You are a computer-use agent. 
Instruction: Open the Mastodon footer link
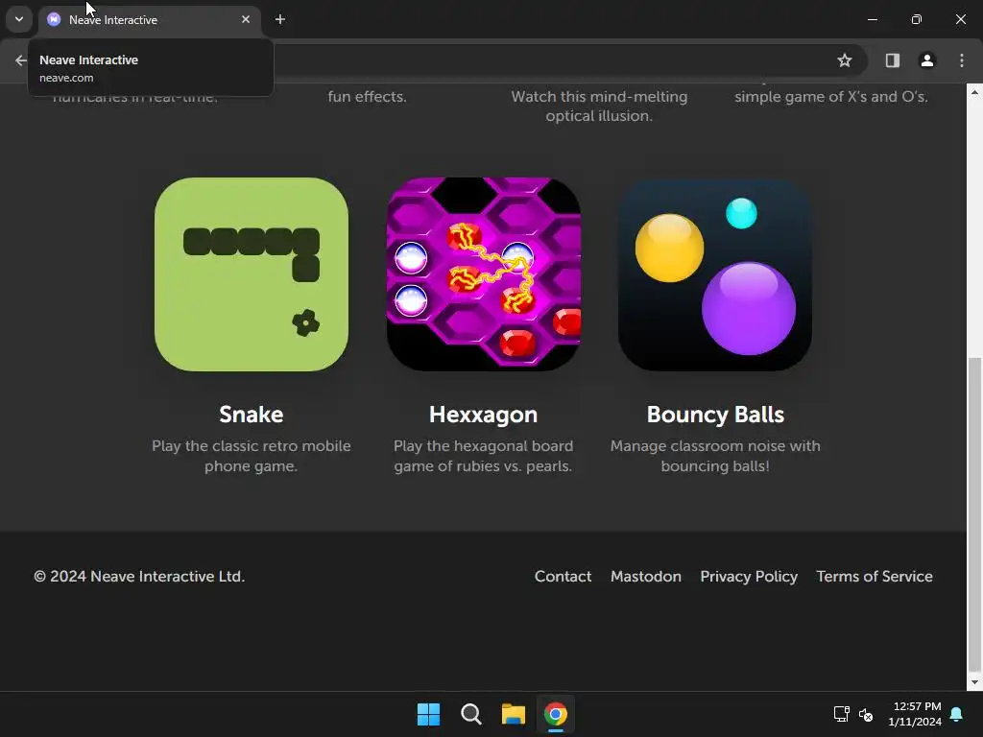pos(646,576)
